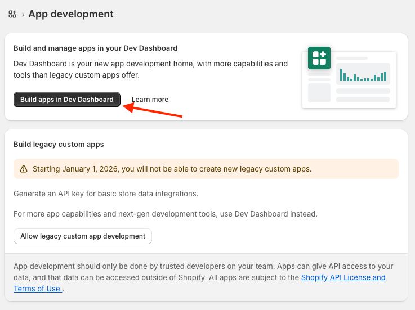Click the gray sidebar placeholder in illustration
This screenshot has height=310, width=415.
(x=319, y=92)
